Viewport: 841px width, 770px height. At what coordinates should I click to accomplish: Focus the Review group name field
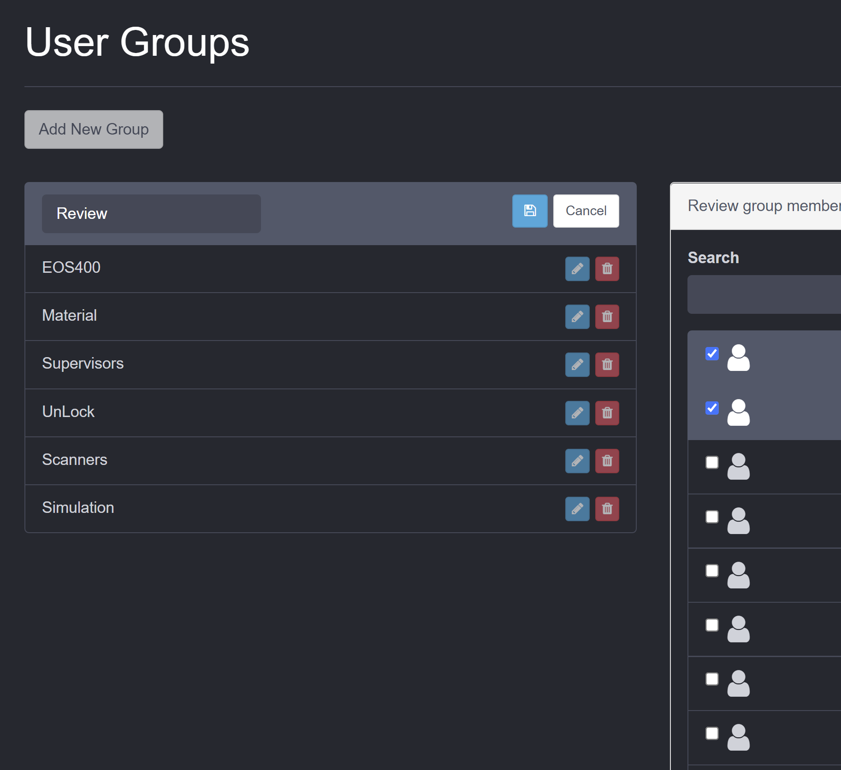[151, 214]
